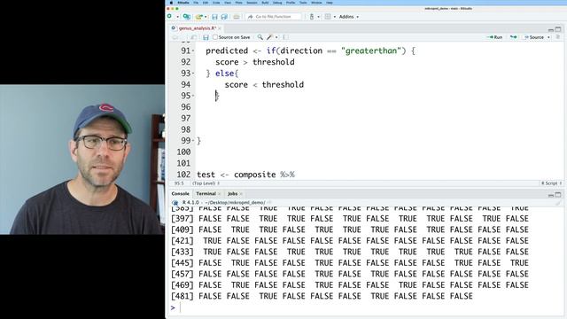The width and height of the screenshot is (567, 319).
Task: Open the Session menu in menu bar
Action: tap(252, 3)
